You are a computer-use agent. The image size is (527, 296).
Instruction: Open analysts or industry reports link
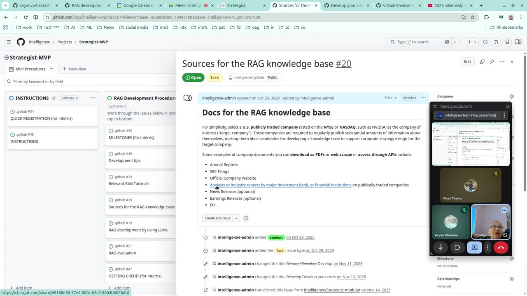(280, 185)
